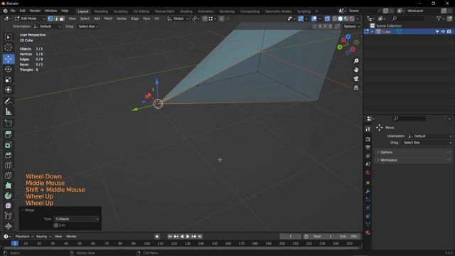The image size is (455, 256).
Task: Open the Playback dropdown in timeline
Action: (23, 236)
